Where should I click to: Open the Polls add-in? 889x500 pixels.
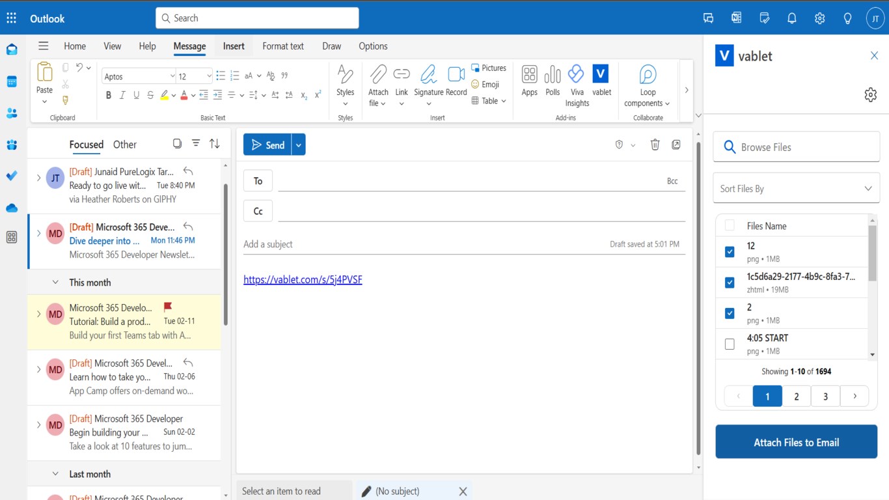553,81
